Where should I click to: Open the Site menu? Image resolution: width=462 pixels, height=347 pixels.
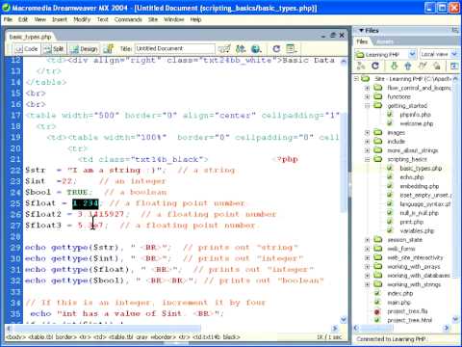click(153, 19)
